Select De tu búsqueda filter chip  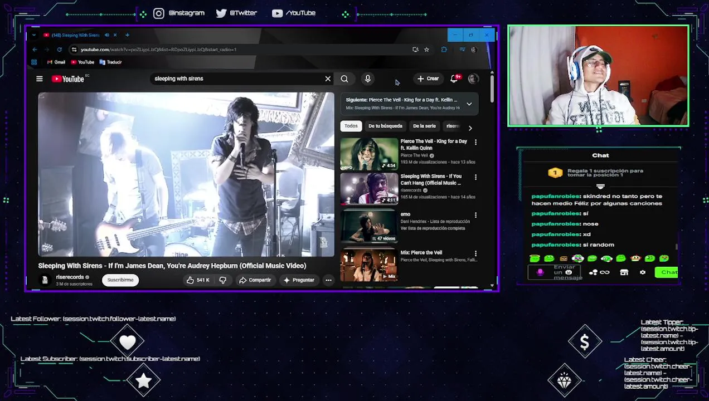(385, 126)
